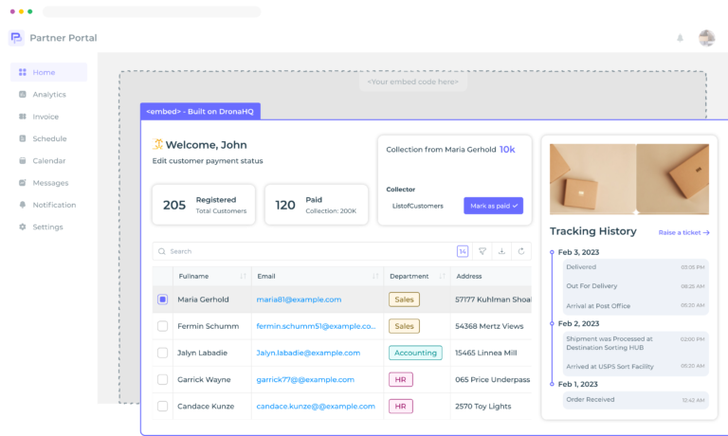
Task: Click the Partner Portal logo icon
Action: point(16,38)
